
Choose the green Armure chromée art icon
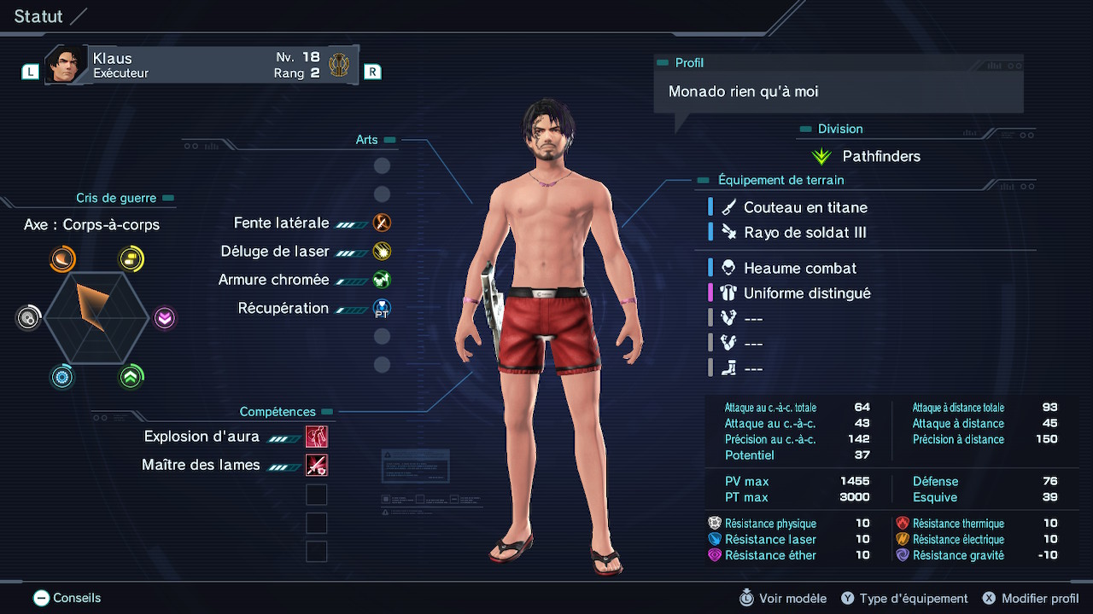[382, 280]
